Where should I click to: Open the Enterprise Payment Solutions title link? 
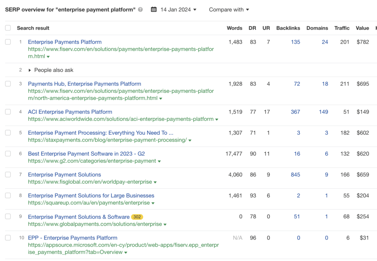(x=64, y=174)
